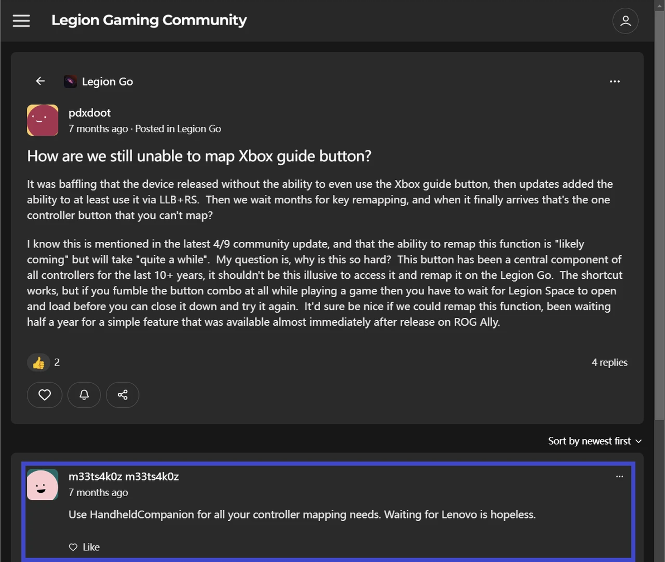Screen dimensions: 665x562
Task: View m33ts4k0z's avatar profile
Action: [x=42, y=484]
